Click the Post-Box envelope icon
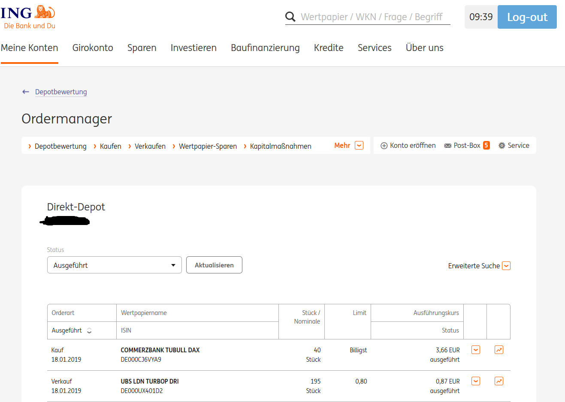The height and width of the screenshot is (402, 565). (x=448, y=146)
